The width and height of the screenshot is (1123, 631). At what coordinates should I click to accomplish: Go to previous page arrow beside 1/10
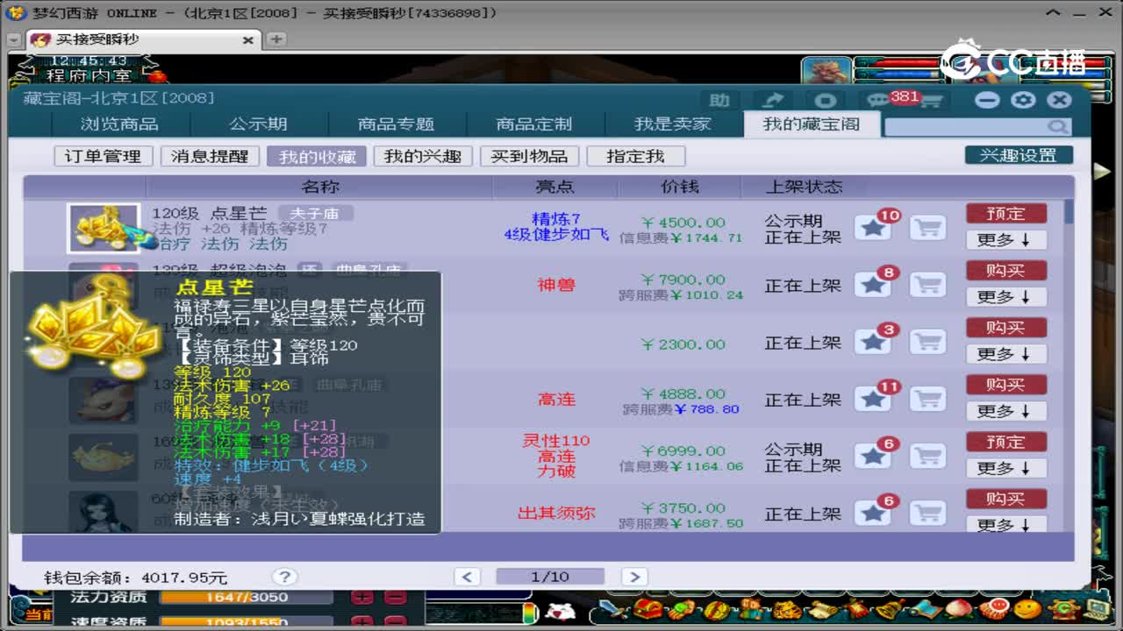point(467,577)
